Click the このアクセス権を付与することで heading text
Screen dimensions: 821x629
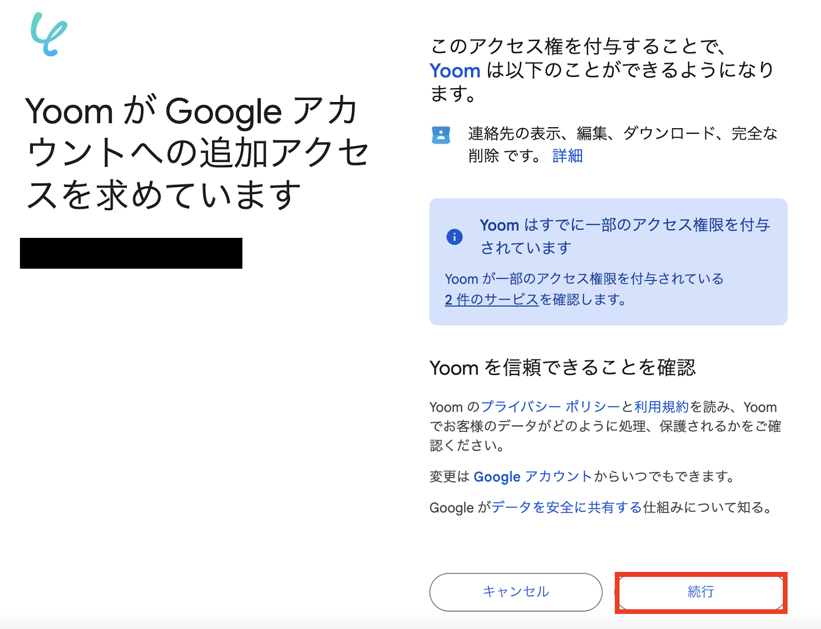coord(578,47)
